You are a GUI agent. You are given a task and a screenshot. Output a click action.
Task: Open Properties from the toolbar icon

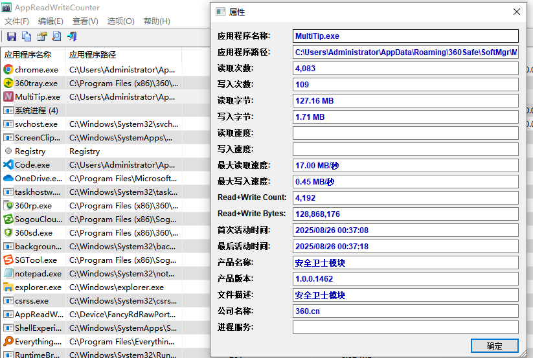[42, 37]
